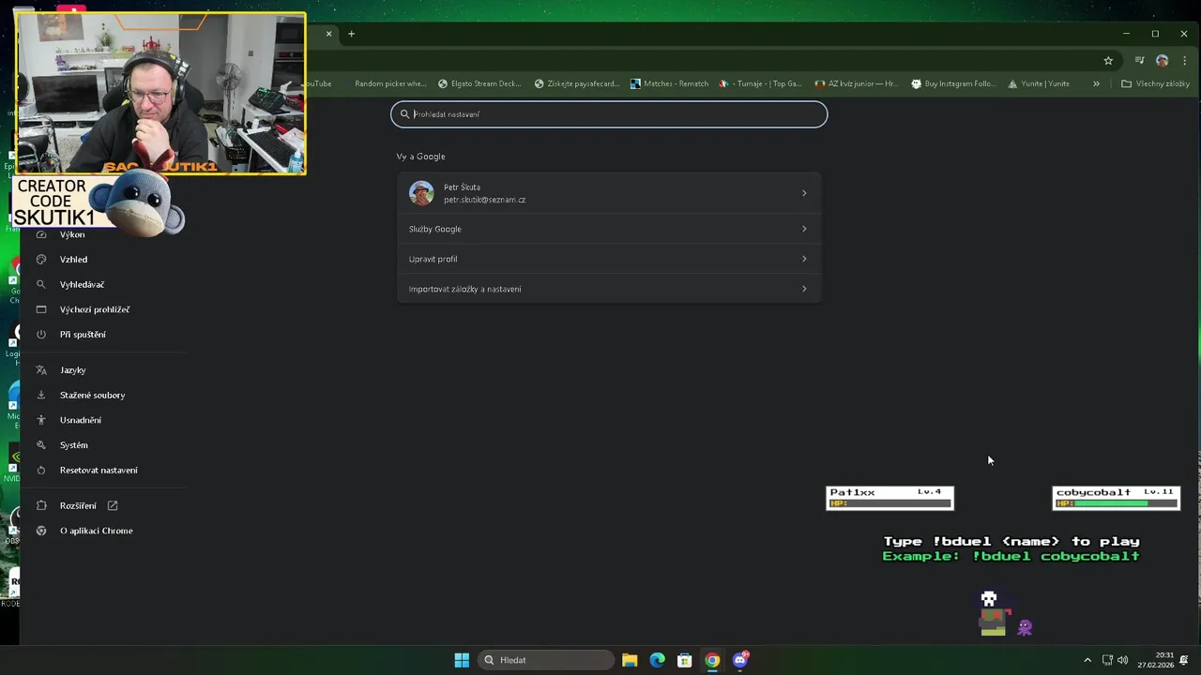Expand chevron on Služby Google row

[804, 229]
